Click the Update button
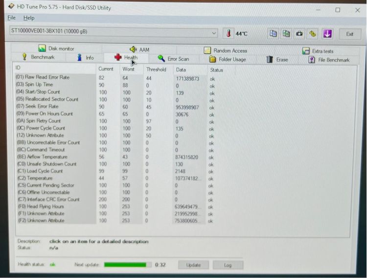Viewport: 367px width, 278px height. 193,265
